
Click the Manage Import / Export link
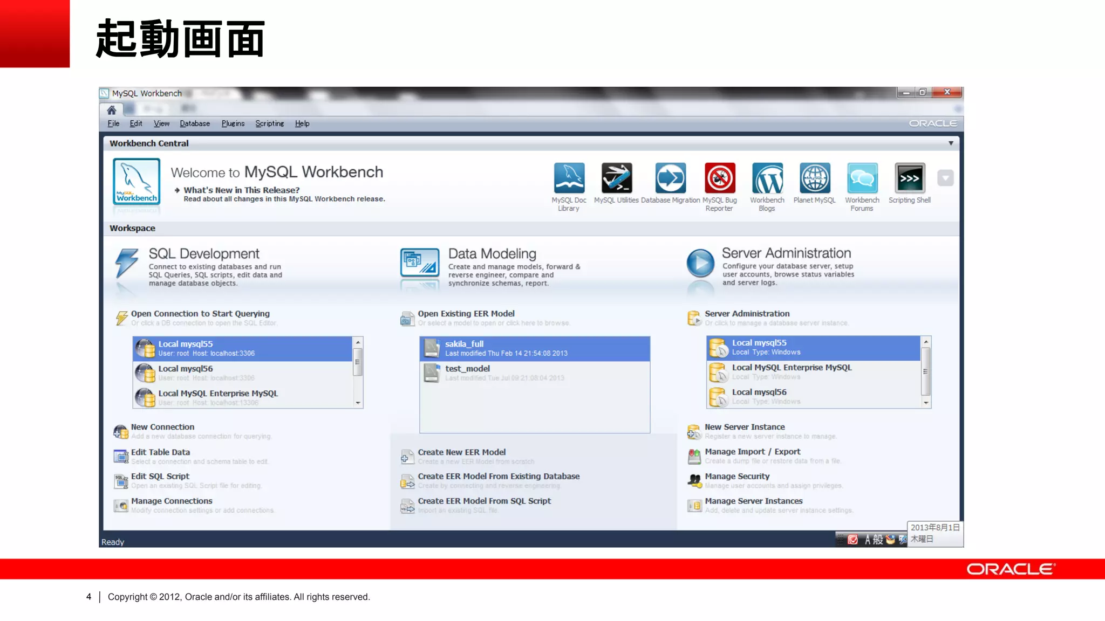coord(752,452)
